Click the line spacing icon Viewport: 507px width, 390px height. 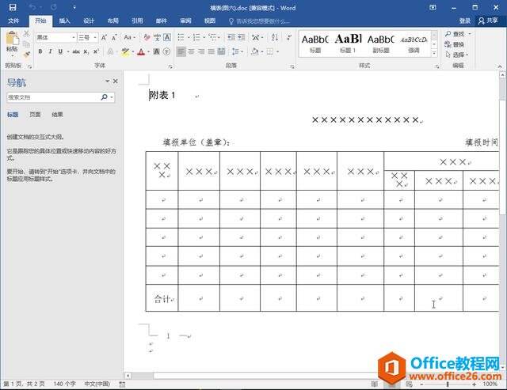tap(235, 51)
